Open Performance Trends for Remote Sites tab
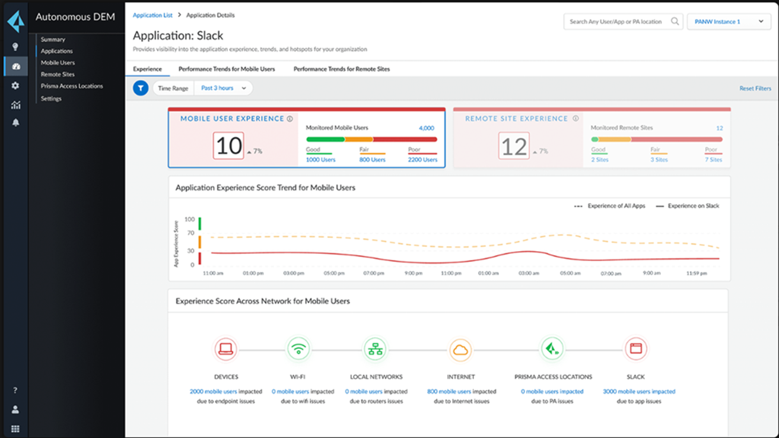Viewport: 779px width, 438px height. (341, 69)
